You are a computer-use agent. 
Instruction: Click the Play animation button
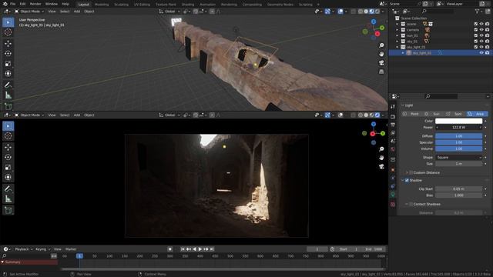(x=200, y=249)
